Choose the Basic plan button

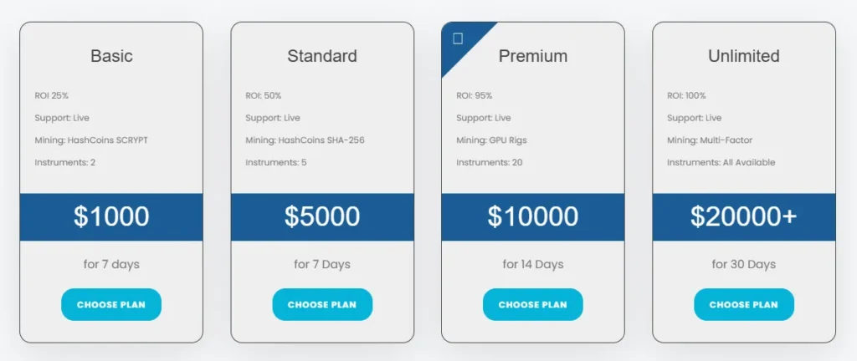tap(111, 305)
